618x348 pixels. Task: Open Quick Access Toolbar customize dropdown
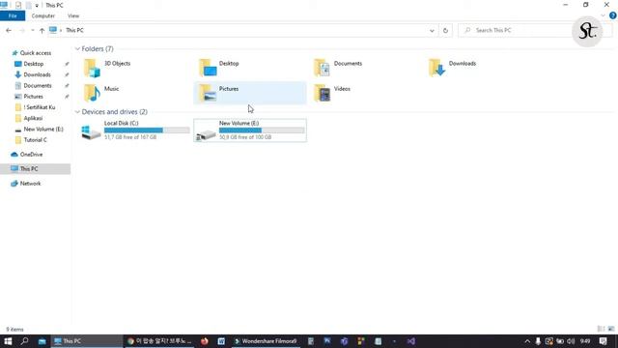37,6
